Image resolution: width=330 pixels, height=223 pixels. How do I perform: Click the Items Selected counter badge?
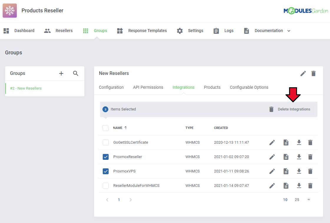(x=105, y=109)
